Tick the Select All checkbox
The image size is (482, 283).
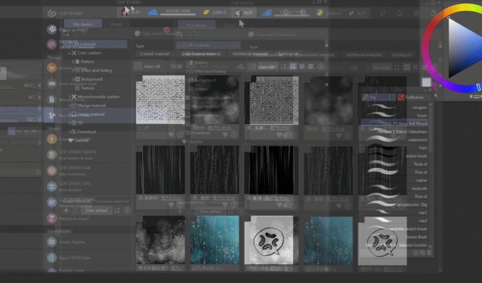pos(138,66)
